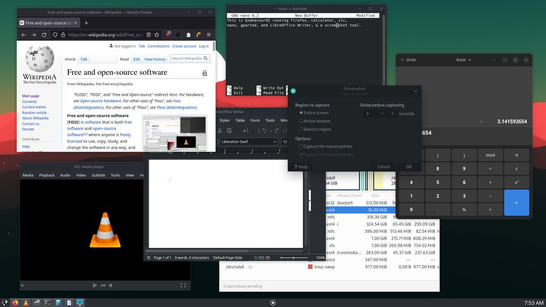Image resolution: width=546 pixels, height=307 pixels.
Task: Open a new Firefox tab
Action: (x=86, y=23)
